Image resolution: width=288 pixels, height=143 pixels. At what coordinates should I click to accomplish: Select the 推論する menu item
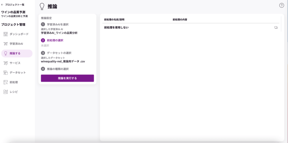(x=17, y=53)
